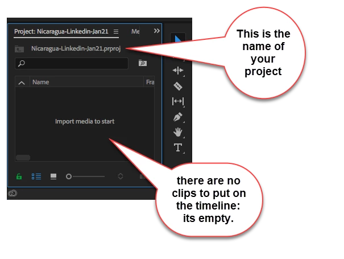Click the Nicaragua-Linkedin-Jan21.prproj file name
The image size is (344, 259).
pyautogui.click(x=76, y=48)
